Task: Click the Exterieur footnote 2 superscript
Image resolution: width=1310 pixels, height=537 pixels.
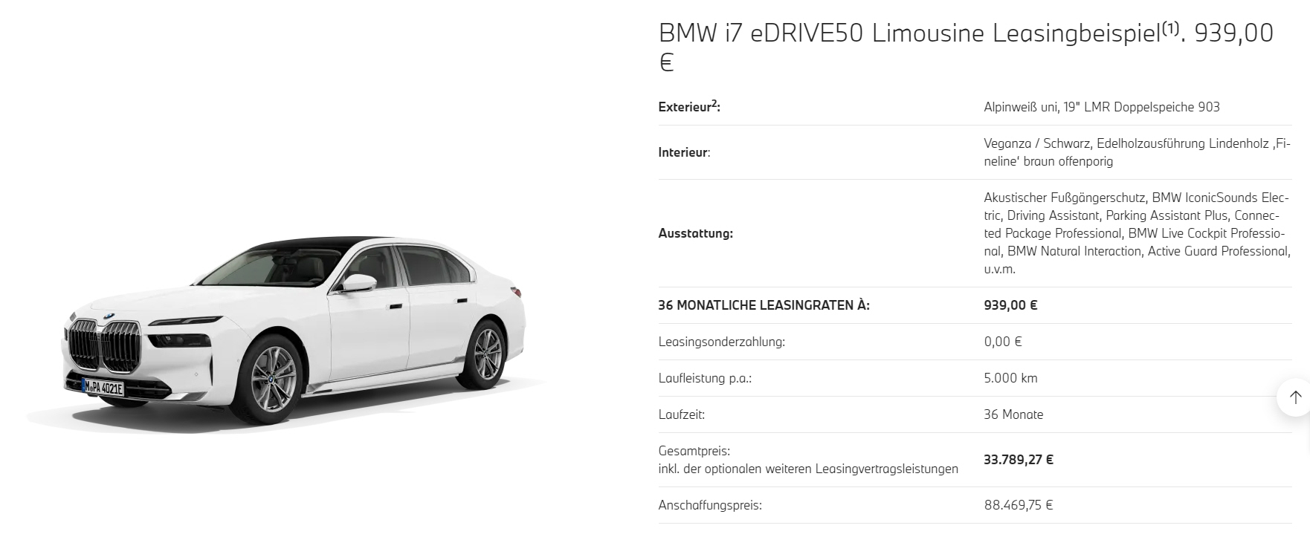Action: (x=714, y=103)
